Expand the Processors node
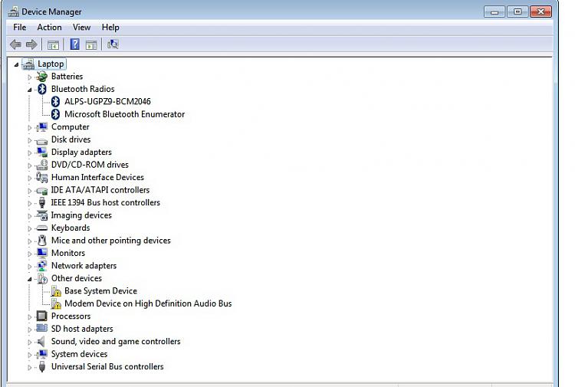The height and width of the screenshot is (387, 575). pyautogui.click(x=30, y=316)
